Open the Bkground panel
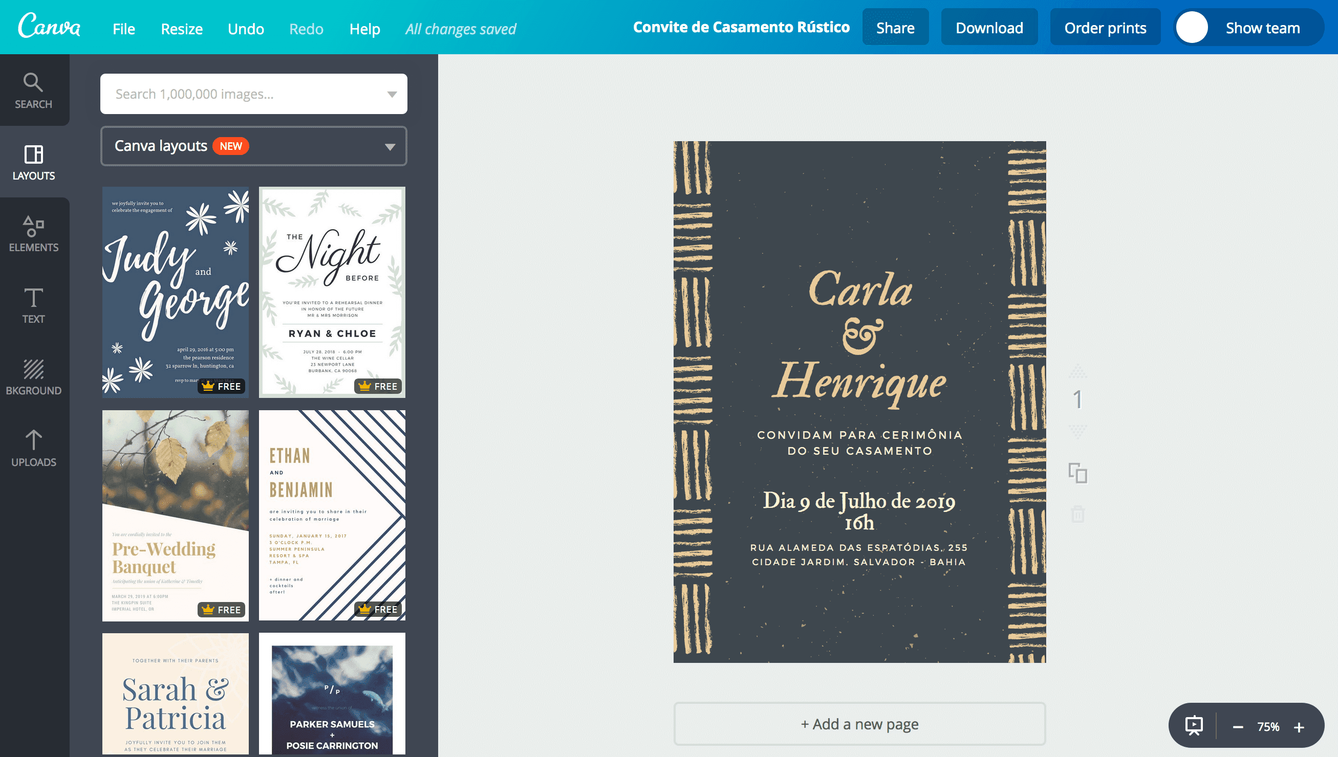Screen dimensions: 1338x757 coord(33,377)
